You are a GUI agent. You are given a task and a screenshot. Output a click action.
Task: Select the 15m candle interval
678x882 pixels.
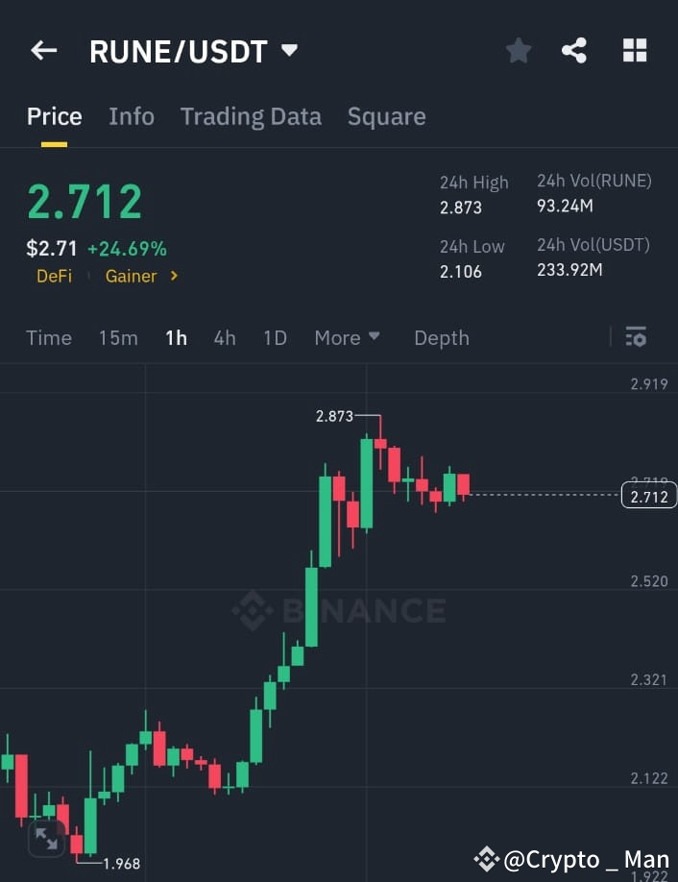118,337
